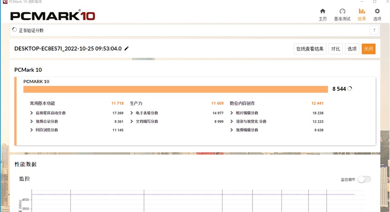The image size is (390, 212).
Task: Click the 8 361 score value
Action: pos(119,121)
